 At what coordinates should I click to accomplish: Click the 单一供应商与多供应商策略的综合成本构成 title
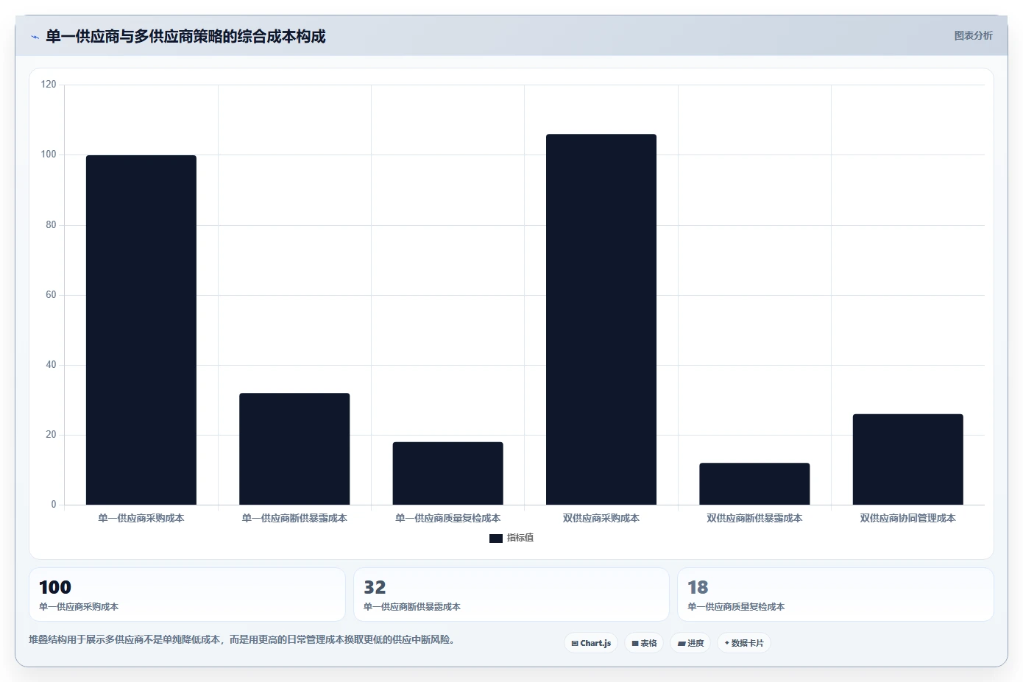(185, 36)
